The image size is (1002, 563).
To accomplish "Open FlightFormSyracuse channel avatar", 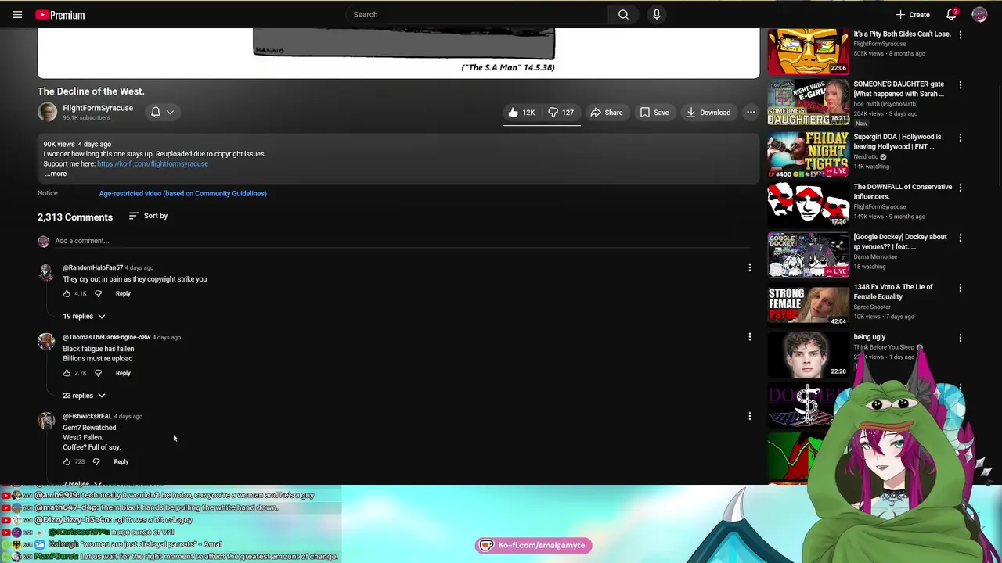I will pyautogui.click(x=48, y=112).
